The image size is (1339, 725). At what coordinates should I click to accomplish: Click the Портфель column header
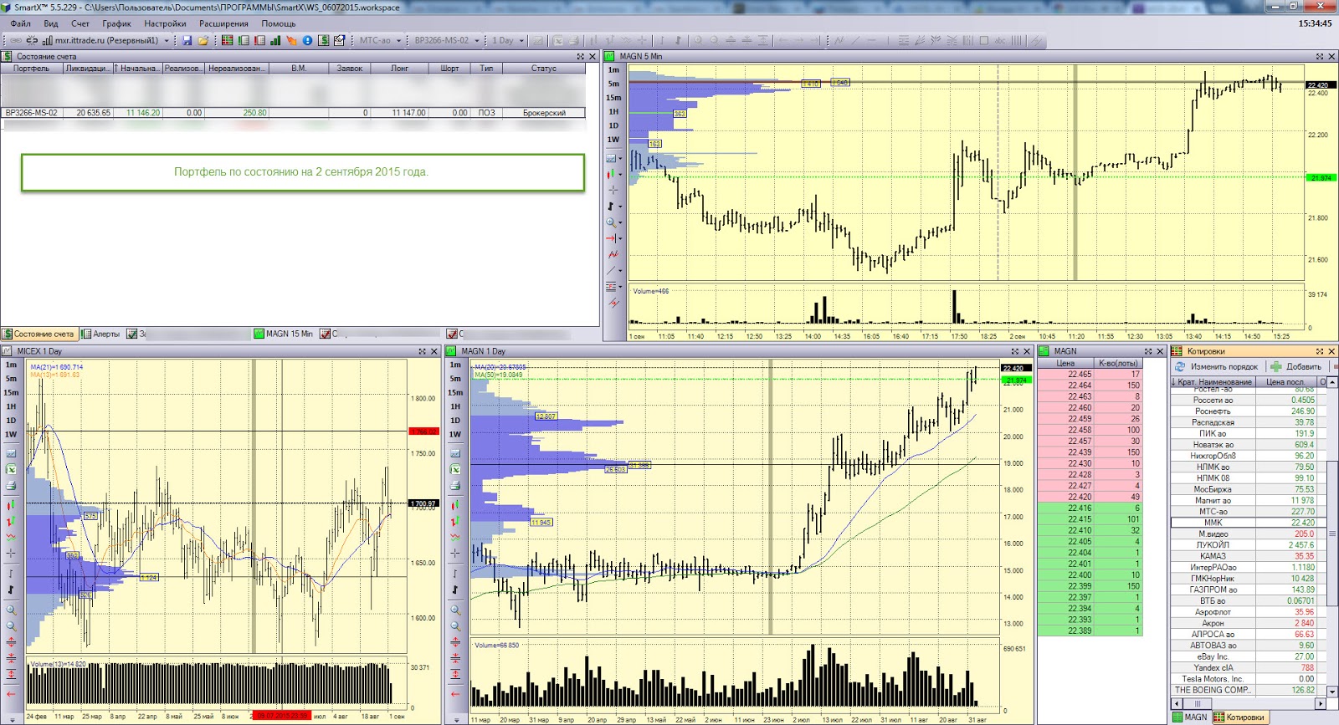(x=32, y=69)
